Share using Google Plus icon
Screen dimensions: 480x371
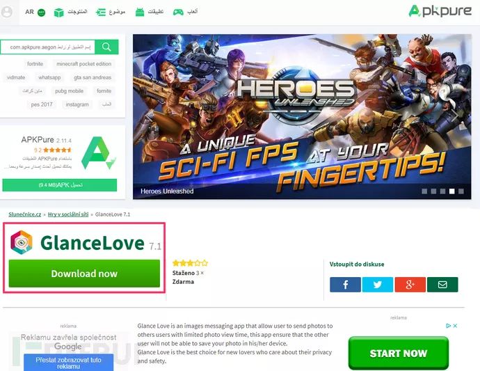tap(410, 285)
